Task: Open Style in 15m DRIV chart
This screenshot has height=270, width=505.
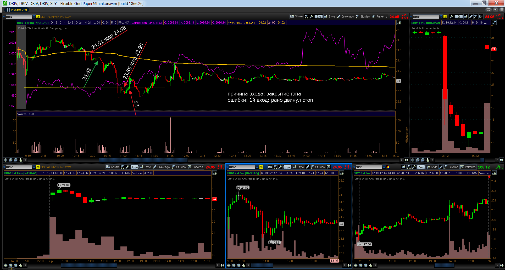Action: click(x=146, y=167)
